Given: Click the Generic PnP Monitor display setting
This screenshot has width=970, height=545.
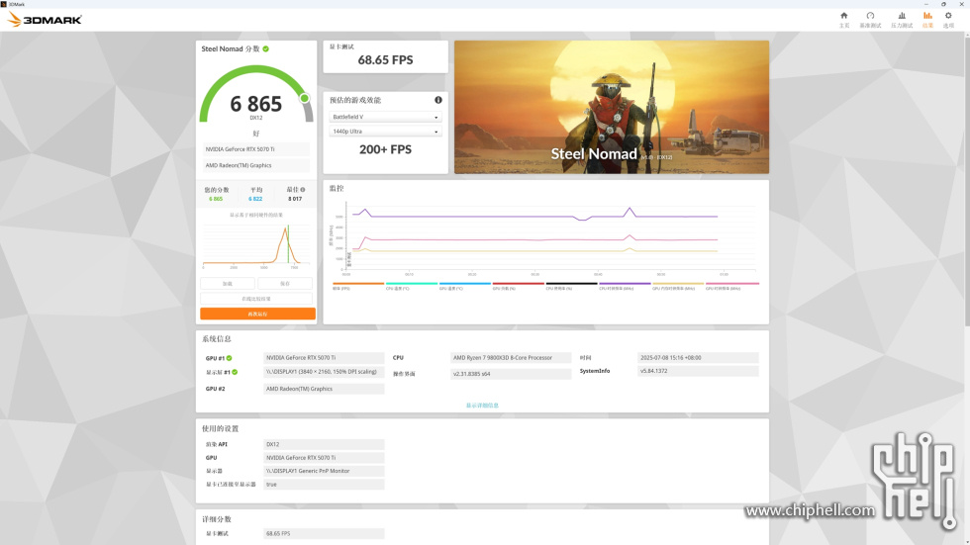Looking at the screenshot, I should pos(324,471).
